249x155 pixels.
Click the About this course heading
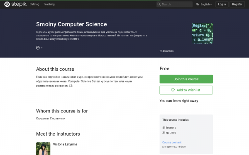(55, 69)
